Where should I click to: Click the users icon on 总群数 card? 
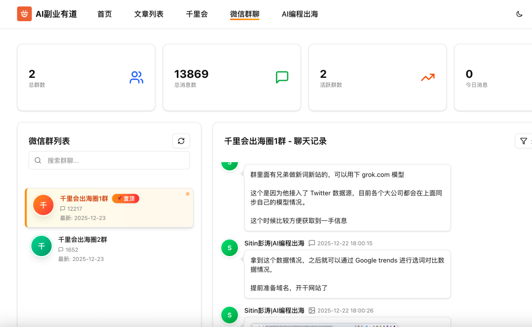(x=136, y=77)
